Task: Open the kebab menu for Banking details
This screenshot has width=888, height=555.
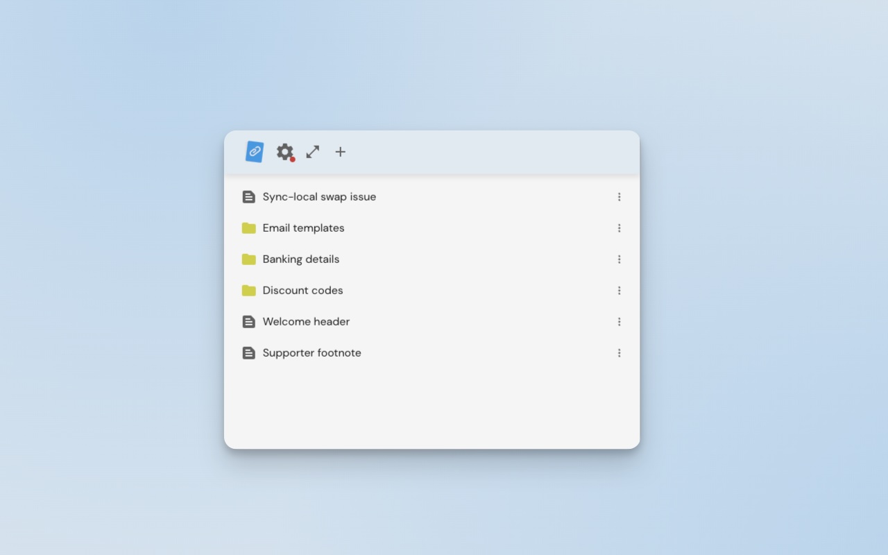Action: [619, 259]
